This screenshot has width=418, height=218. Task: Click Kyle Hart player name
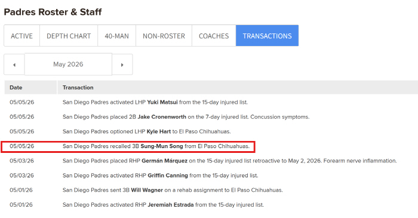[159, 131]
